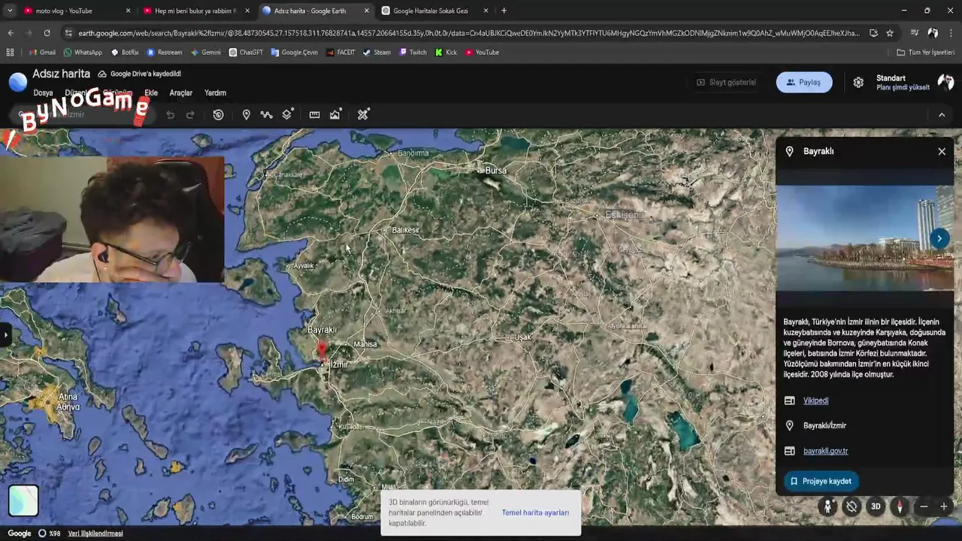Click the zoom out minus button
Image resolution: width=962 pixels, height=541 pixels.
tap(924, 506)
